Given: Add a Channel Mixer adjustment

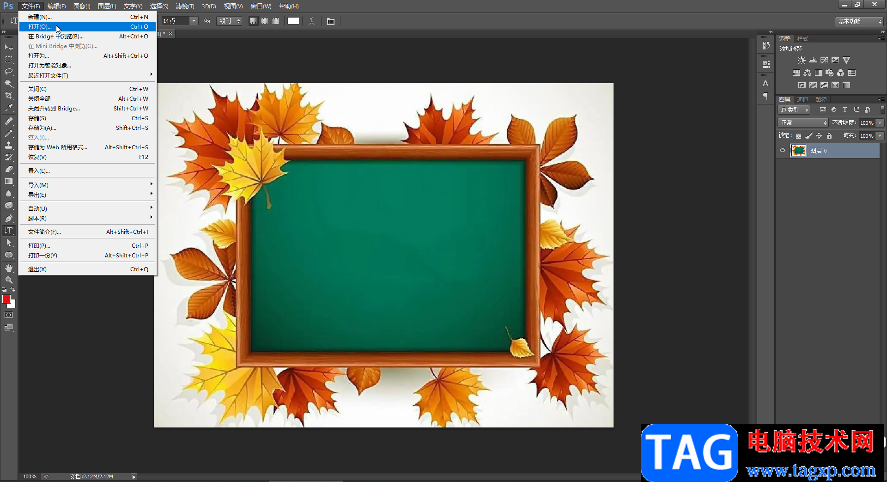Looking at the screenshot, I should coord(841,73).
